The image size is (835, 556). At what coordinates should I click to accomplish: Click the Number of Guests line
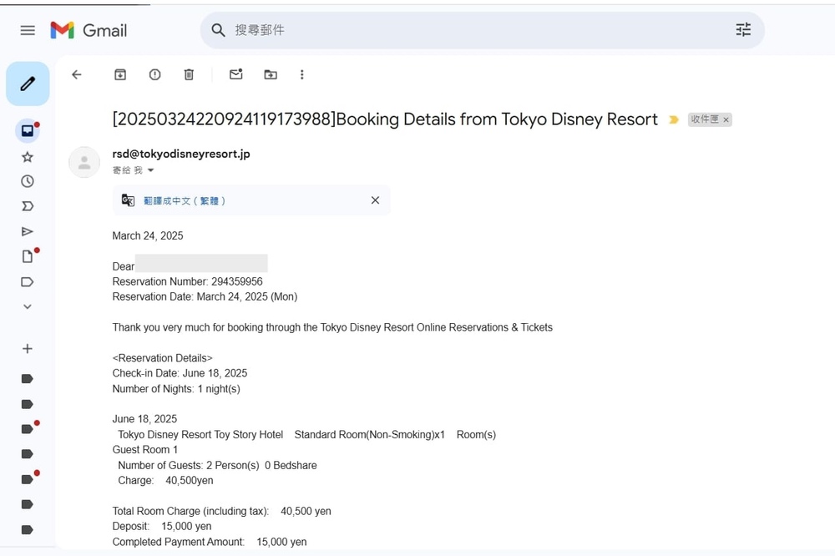click(217, 466)
